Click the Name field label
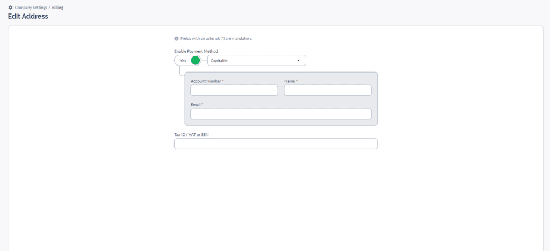This screenshot has width=550, height=251. (290, 81)
